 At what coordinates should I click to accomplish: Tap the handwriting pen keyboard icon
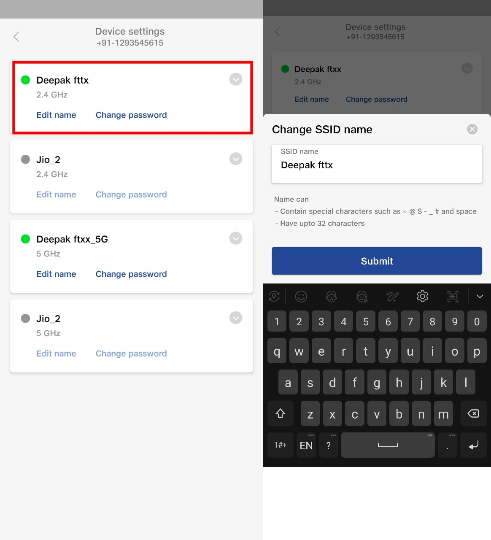392,296
